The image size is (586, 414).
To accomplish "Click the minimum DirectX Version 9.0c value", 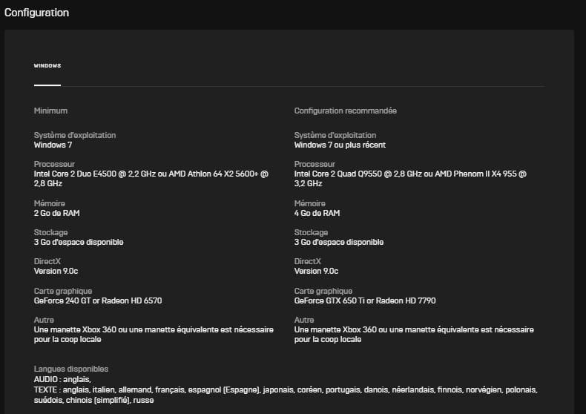I will 56,272.
